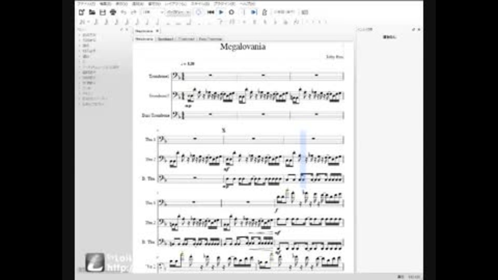Switch to the Trombone1 part tab
Viewport: 498px width, 280px height.
(166, 39)
